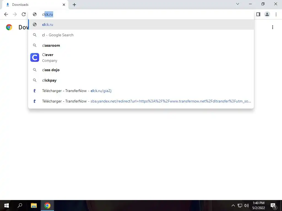Screen dimensions: 282x211
Task: Open the tab search chevron in title bar
Action: pyautogui.click(x=238, y=4)
